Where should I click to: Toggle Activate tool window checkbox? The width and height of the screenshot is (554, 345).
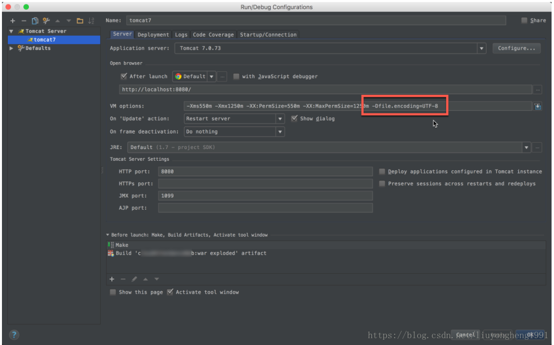(170, 292)
